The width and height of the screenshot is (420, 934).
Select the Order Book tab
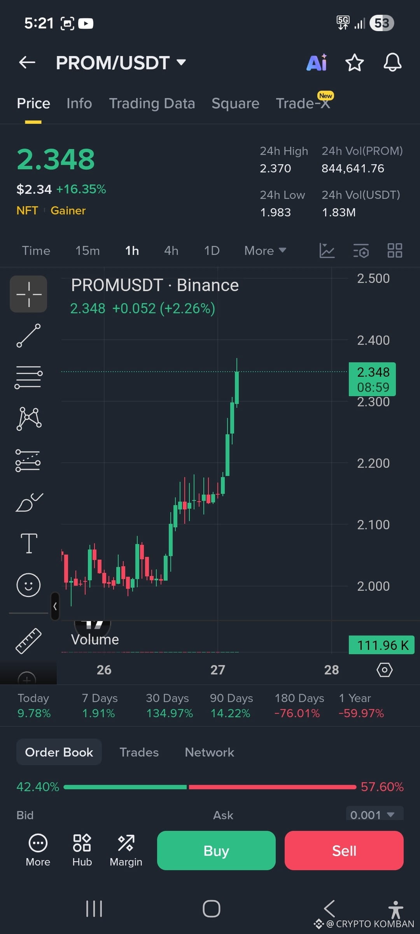(59, 752)
